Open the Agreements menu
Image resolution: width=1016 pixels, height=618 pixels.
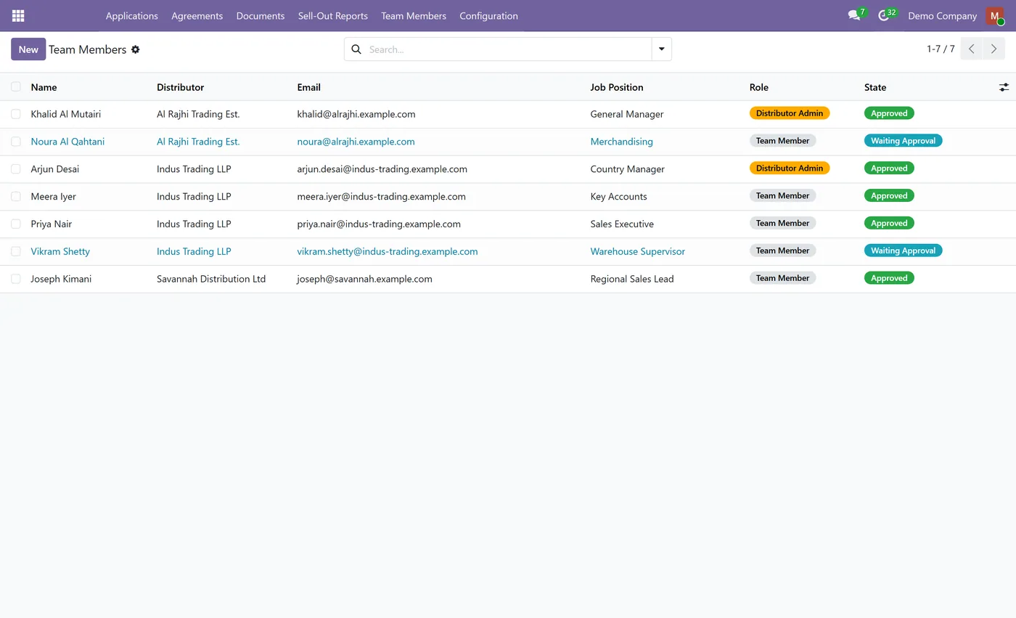tap(197, 15)
